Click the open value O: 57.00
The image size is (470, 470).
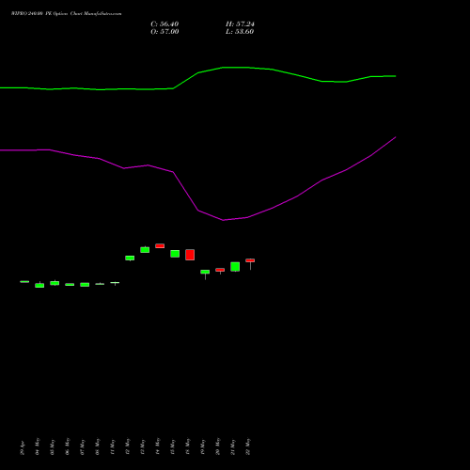pyautogui.click(x=164, y=32)
